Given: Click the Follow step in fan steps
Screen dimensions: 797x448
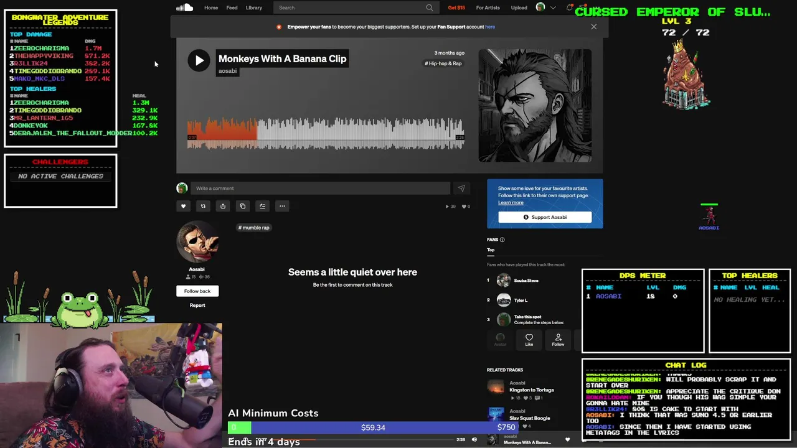Looking at the screenshot, I should (x=558, y=340).
